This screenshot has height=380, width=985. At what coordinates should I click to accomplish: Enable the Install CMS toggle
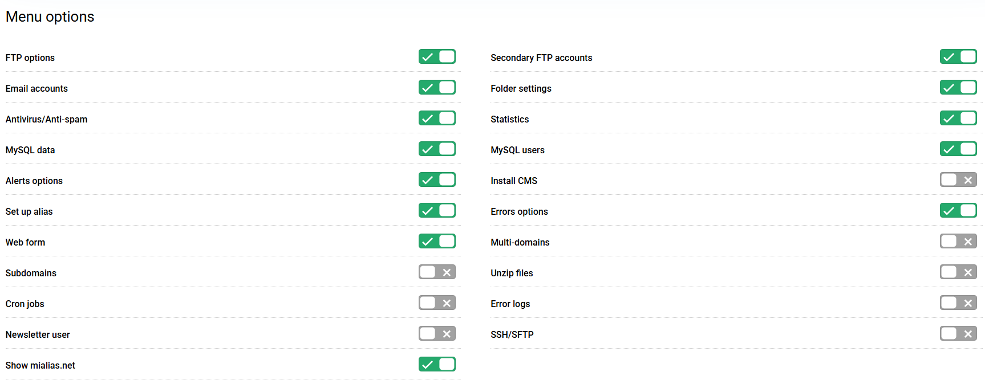(x=958, y=180)
